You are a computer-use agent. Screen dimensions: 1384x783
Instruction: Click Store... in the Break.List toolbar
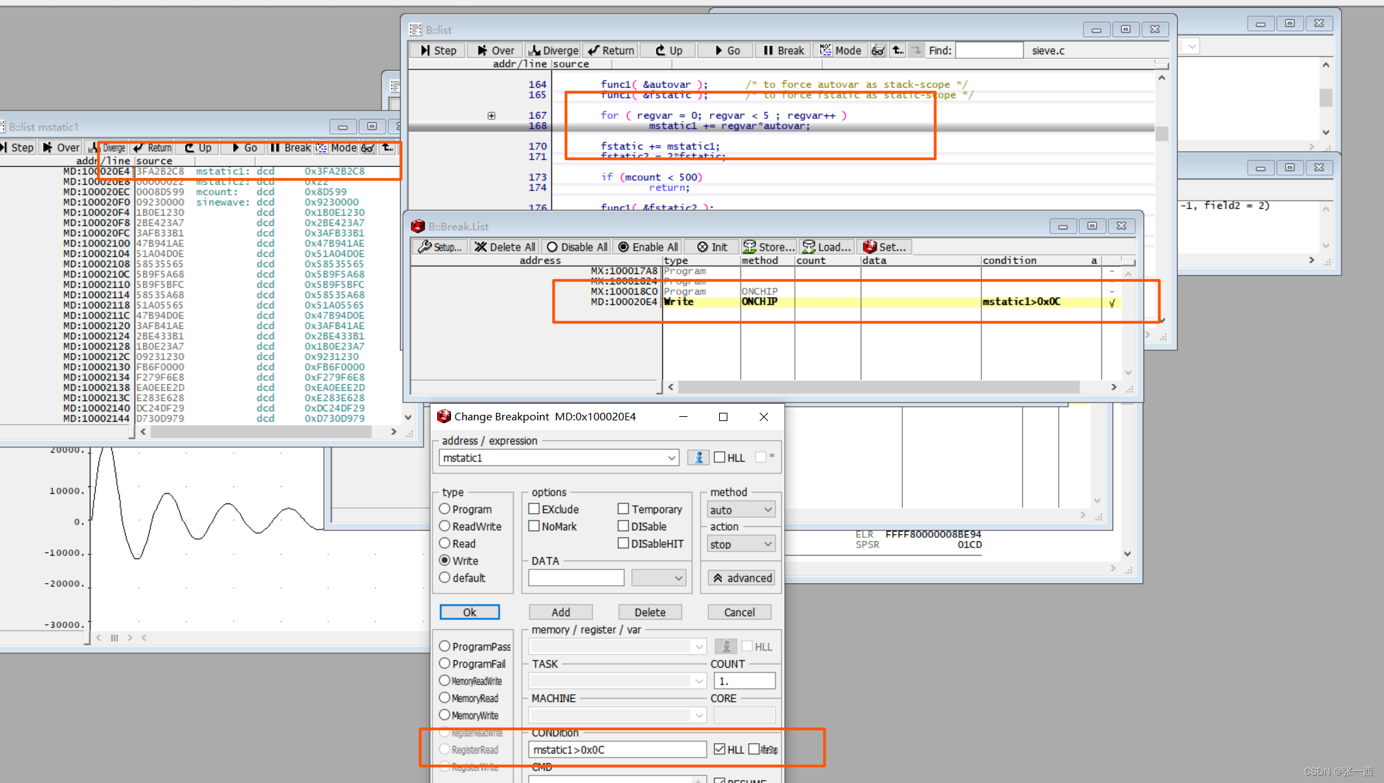coord(769,247)
